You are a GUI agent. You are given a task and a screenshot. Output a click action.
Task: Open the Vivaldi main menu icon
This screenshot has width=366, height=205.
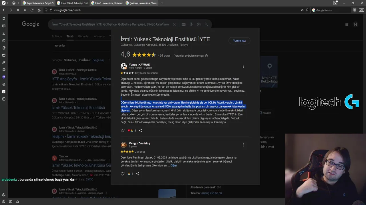click(3, 3)
